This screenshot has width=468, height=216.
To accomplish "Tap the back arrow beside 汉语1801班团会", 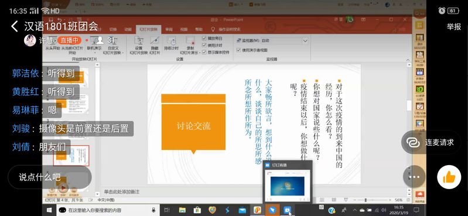I will tap(14, 26).
